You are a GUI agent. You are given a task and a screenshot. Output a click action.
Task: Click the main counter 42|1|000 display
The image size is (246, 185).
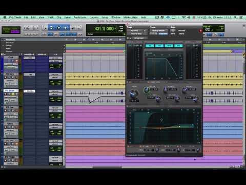pyautogui.click(x=104, y=29)
